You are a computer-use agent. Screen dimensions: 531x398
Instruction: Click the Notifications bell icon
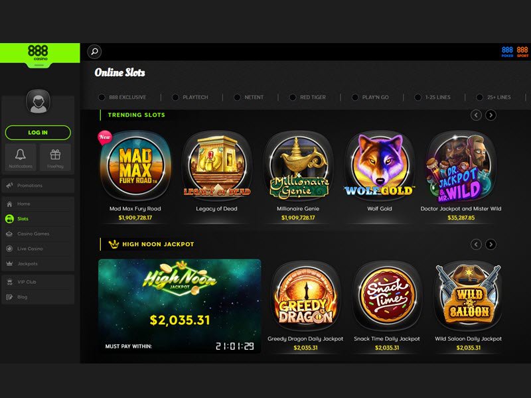21,155
